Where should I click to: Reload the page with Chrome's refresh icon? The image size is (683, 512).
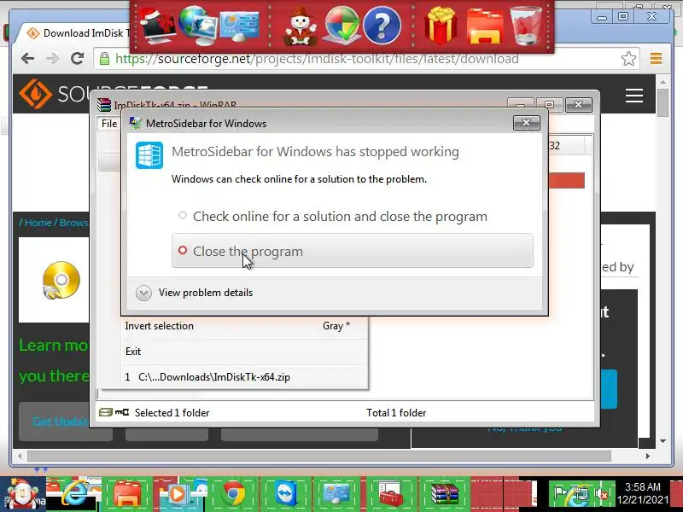pyautogui.click(x=78, y=58)
